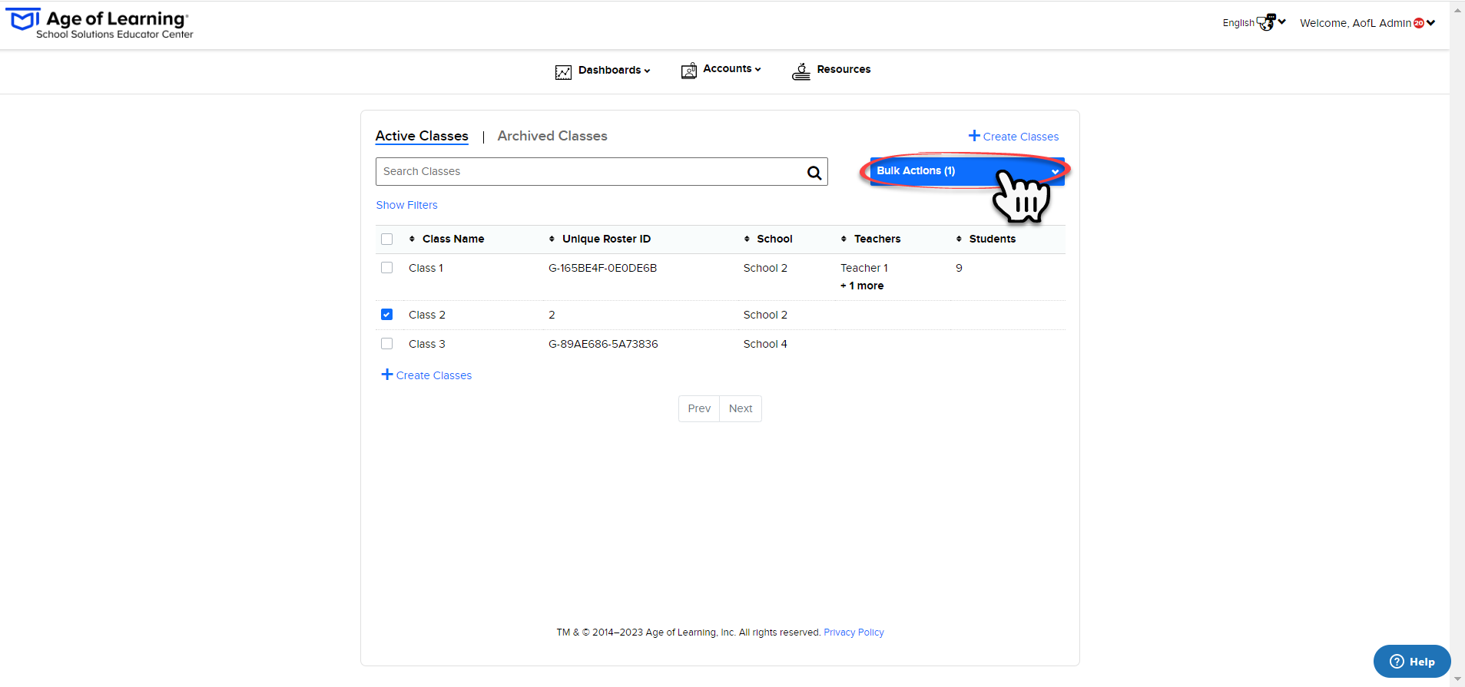
Task: Click the Accounts icon in navigation
Action: click(689, 71)
